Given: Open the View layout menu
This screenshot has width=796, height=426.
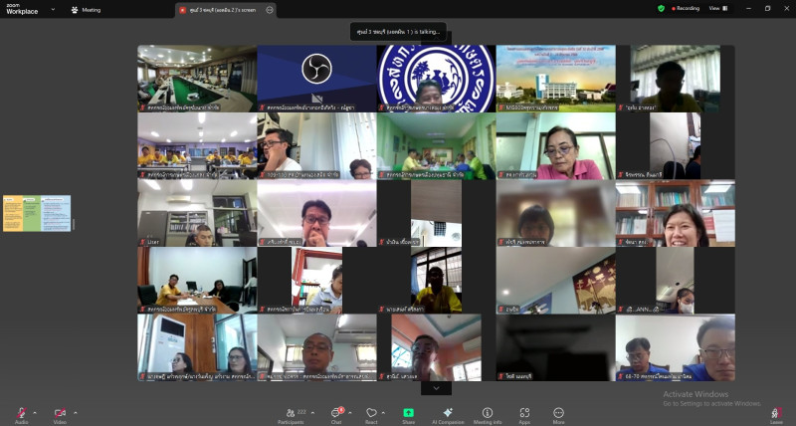Looking at the screenshot, I should (x=718, y=9).
